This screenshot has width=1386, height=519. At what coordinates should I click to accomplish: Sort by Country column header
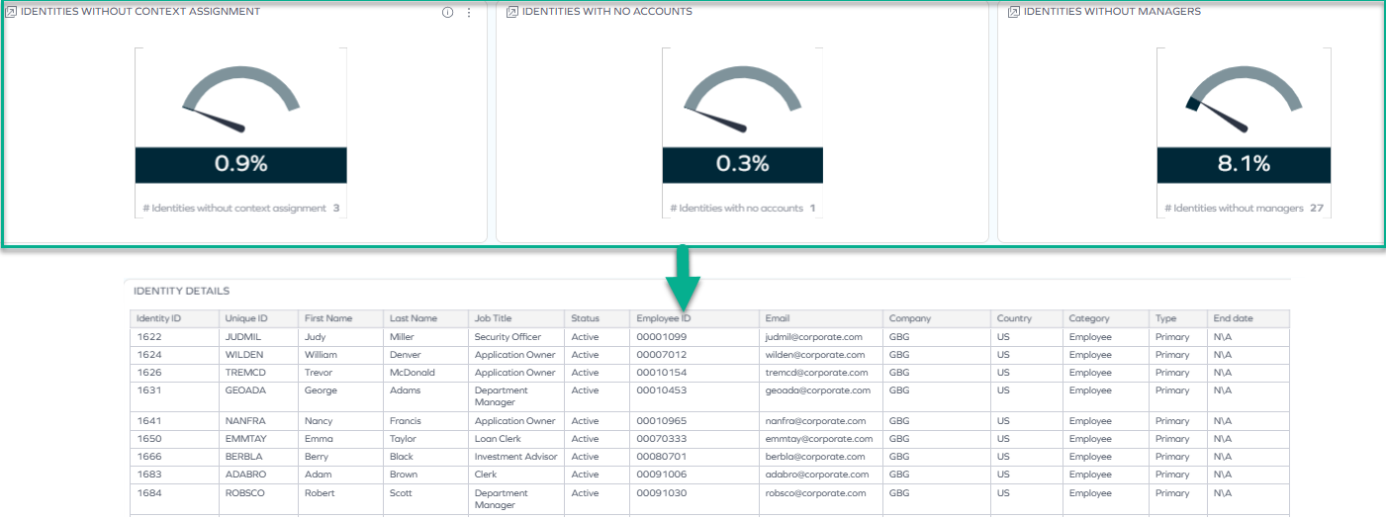pos(1027,318)
